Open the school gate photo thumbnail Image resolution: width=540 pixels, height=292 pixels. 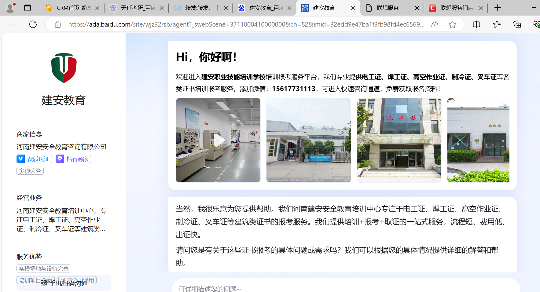point(309,140)
